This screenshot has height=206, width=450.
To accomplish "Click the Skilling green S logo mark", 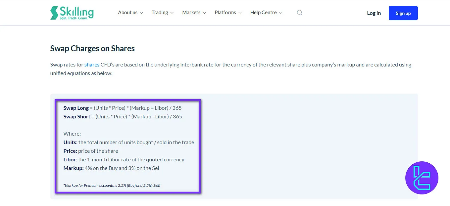I will tap(54, 13).
